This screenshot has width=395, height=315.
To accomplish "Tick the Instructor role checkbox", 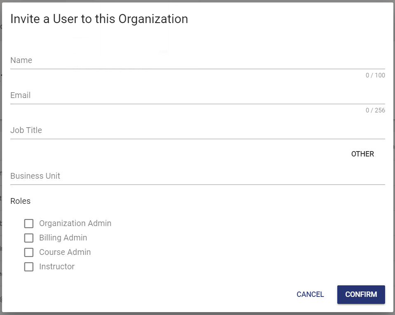I will click(x=28, y=266).
